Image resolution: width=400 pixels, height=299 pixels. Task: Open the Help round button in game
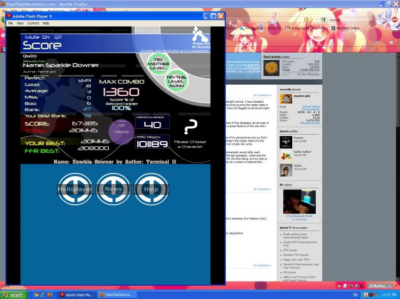[151, 189]
